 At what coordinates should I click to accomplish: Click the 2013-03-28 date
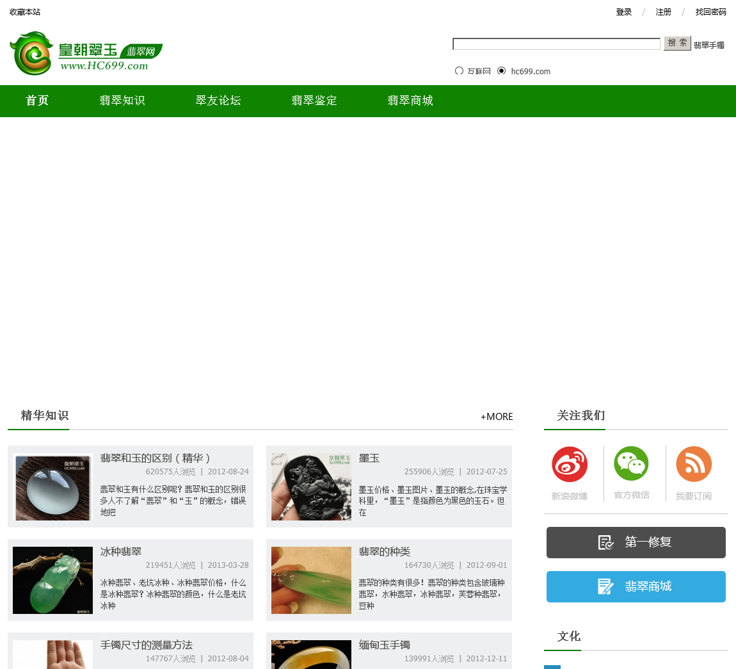[x=228, y=565]
